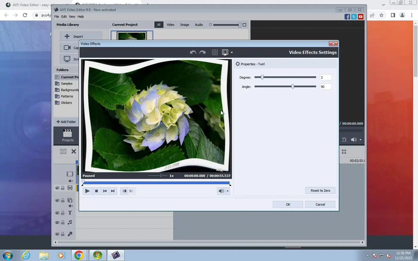Click the Degree value field
418x261 pixels.
(x=325, y=77)
